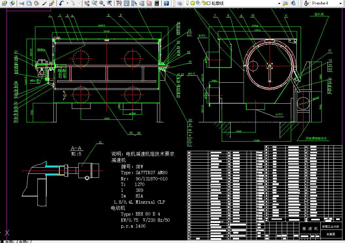Click the 电动机 text line

tap(118, 208)
